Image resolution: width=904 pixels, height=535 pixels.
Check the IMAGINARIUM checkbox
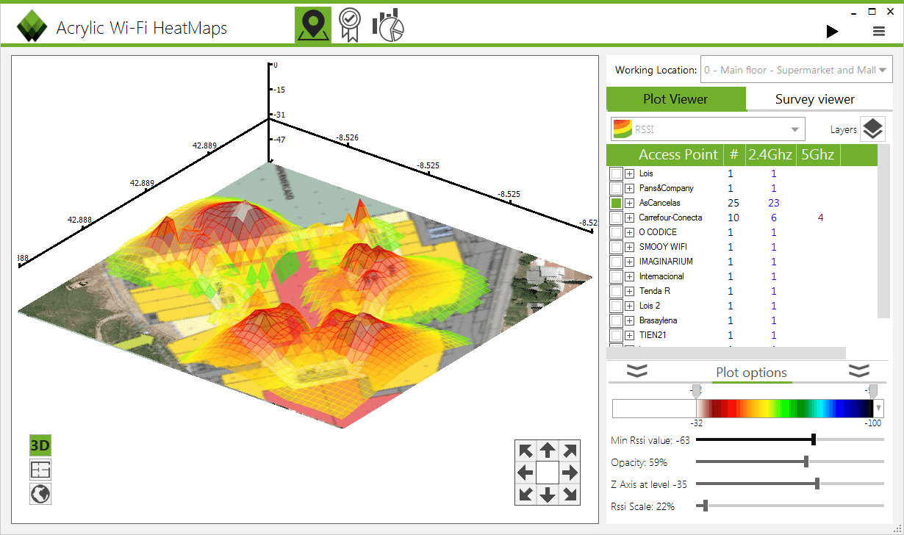pyautogui.click(x=616, y=262)
